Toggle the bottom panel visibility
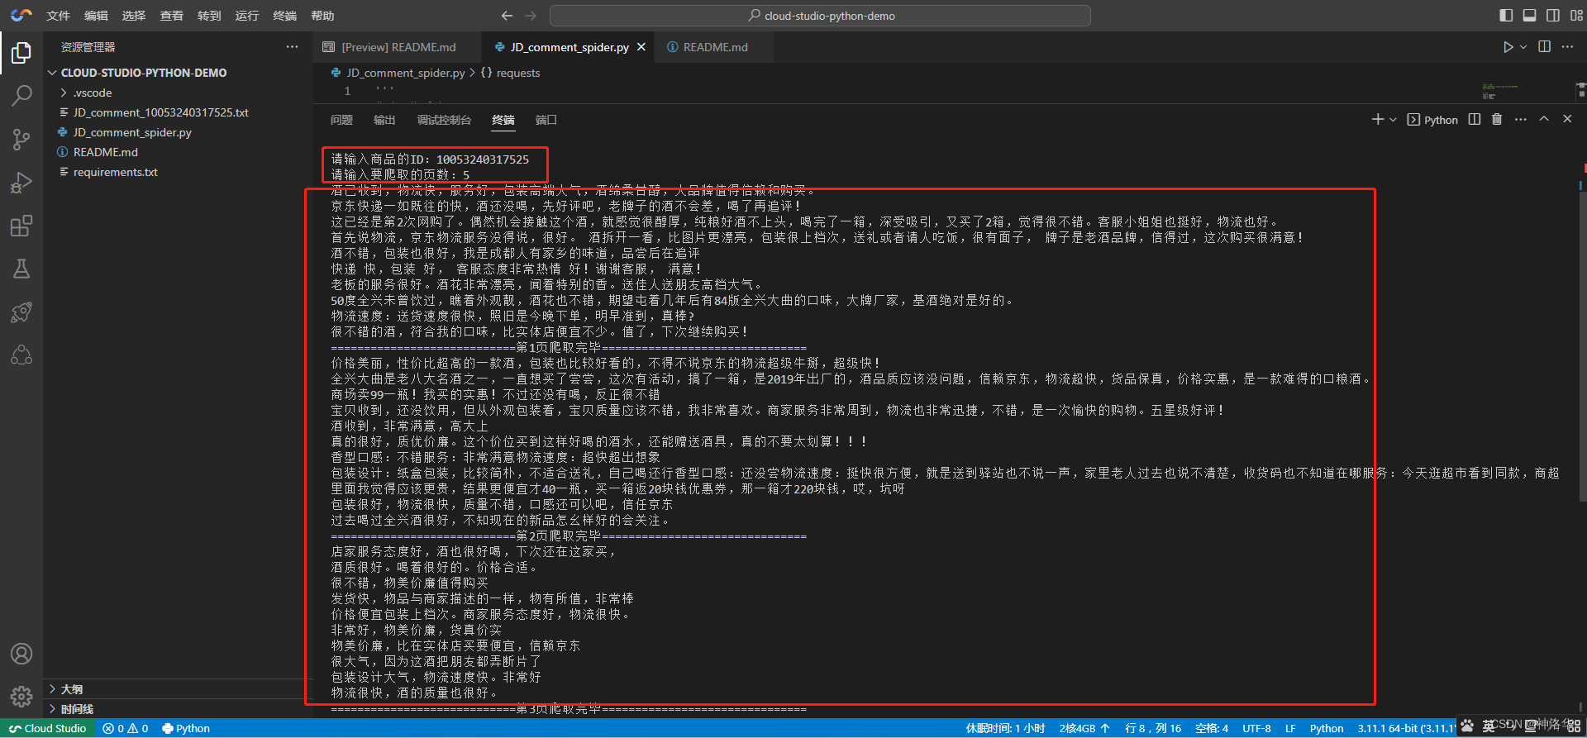Screen dimensions: 1587x738 1530,16
